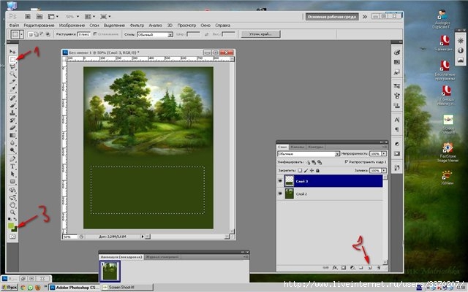
Task: Toggle Распространить кадр 1 checkbox
Action: point(346,162)
